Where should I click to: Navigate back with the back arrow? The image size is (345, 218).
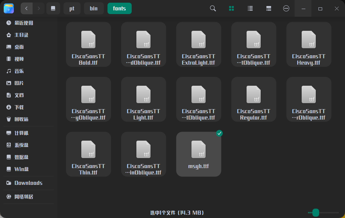pos(27,8)
